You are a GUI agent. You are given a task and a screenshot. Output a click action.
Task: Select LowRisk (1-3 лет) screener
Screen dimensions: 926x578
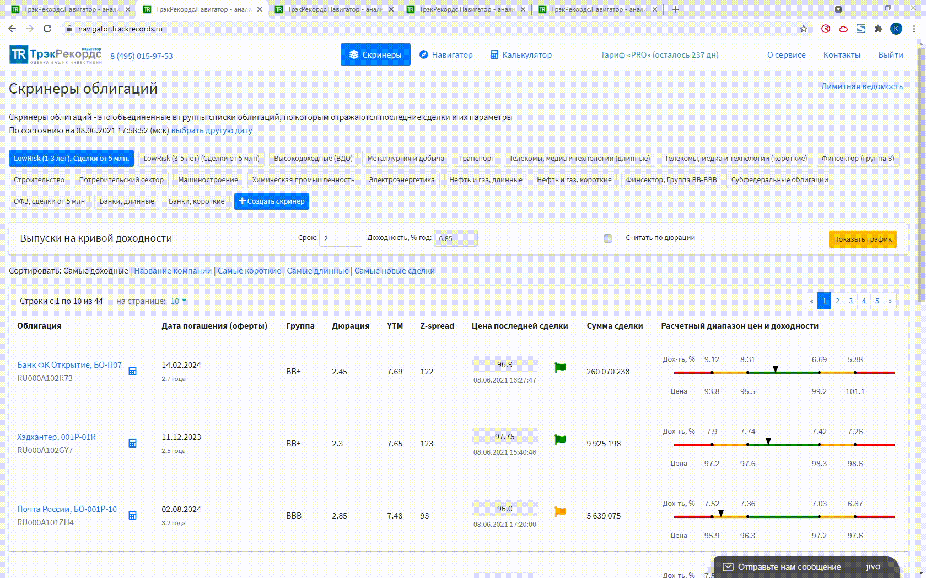[71, 158]
